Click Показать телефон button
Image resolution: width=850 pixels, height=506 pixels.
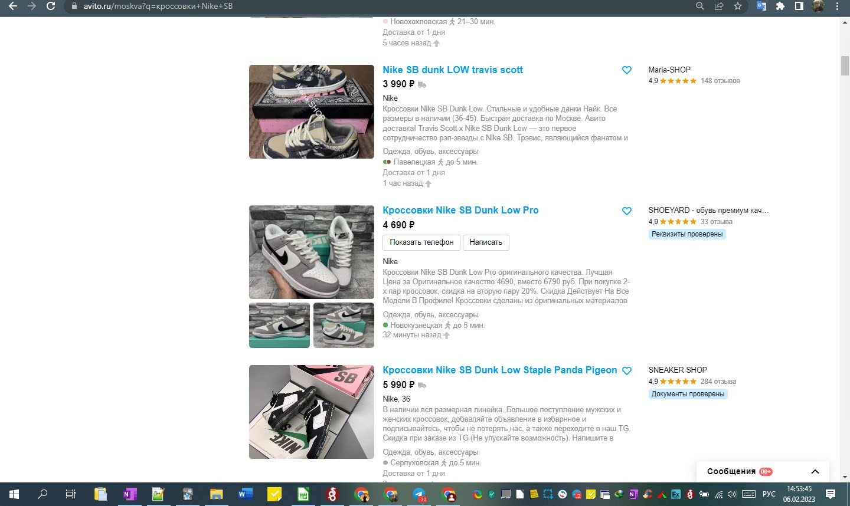421,242
